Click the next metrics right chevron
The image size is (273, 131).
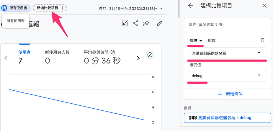click(138, 58)
